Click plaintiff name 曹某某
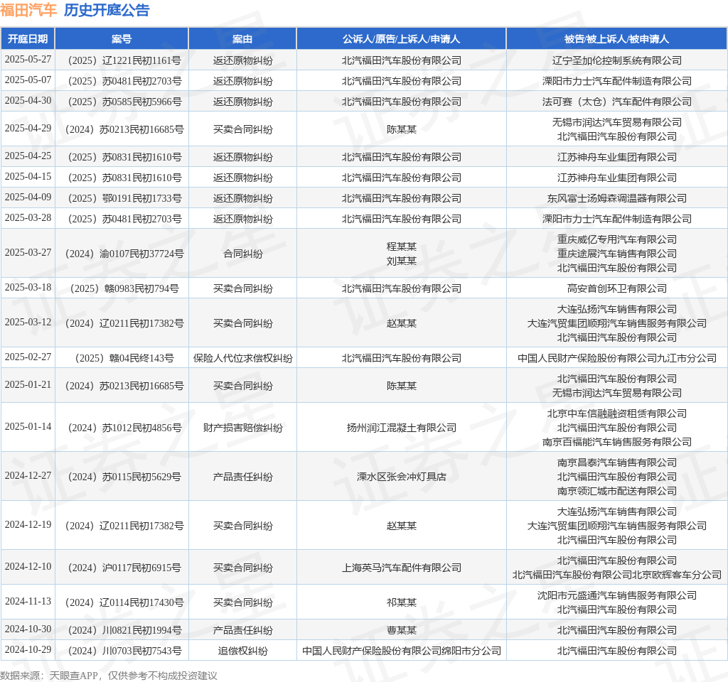The height and width of the screenshot is (682, 728). tap(401, 630)
